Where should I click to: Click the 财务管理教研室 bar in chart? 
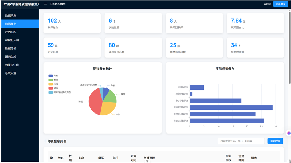coord(231,107)
